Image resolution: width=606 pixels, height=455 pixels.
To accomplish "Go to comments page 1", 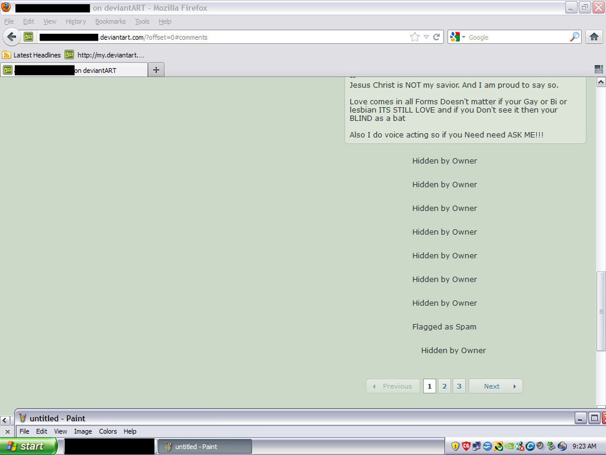I will point(430,386).
